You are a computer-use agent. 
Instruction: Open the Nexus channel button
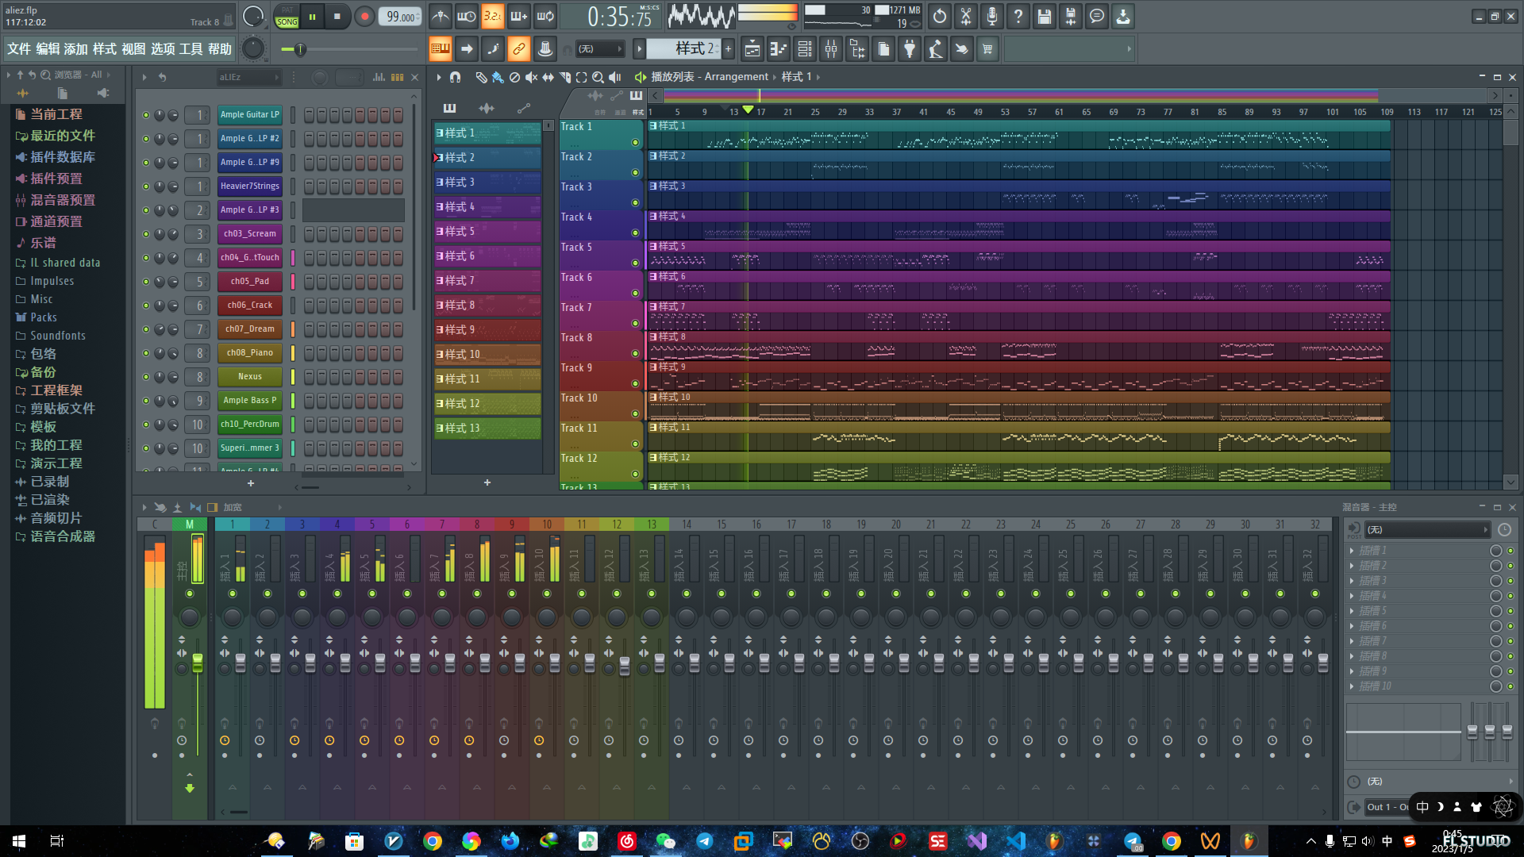[x=250, y=377]
